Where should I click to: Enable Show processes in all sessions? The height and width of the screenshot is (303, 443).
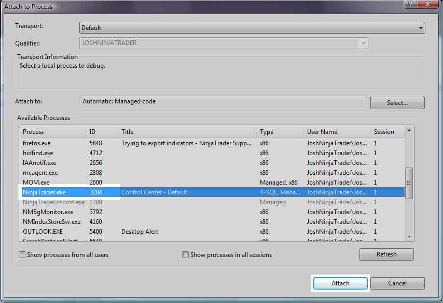(185, 254)
